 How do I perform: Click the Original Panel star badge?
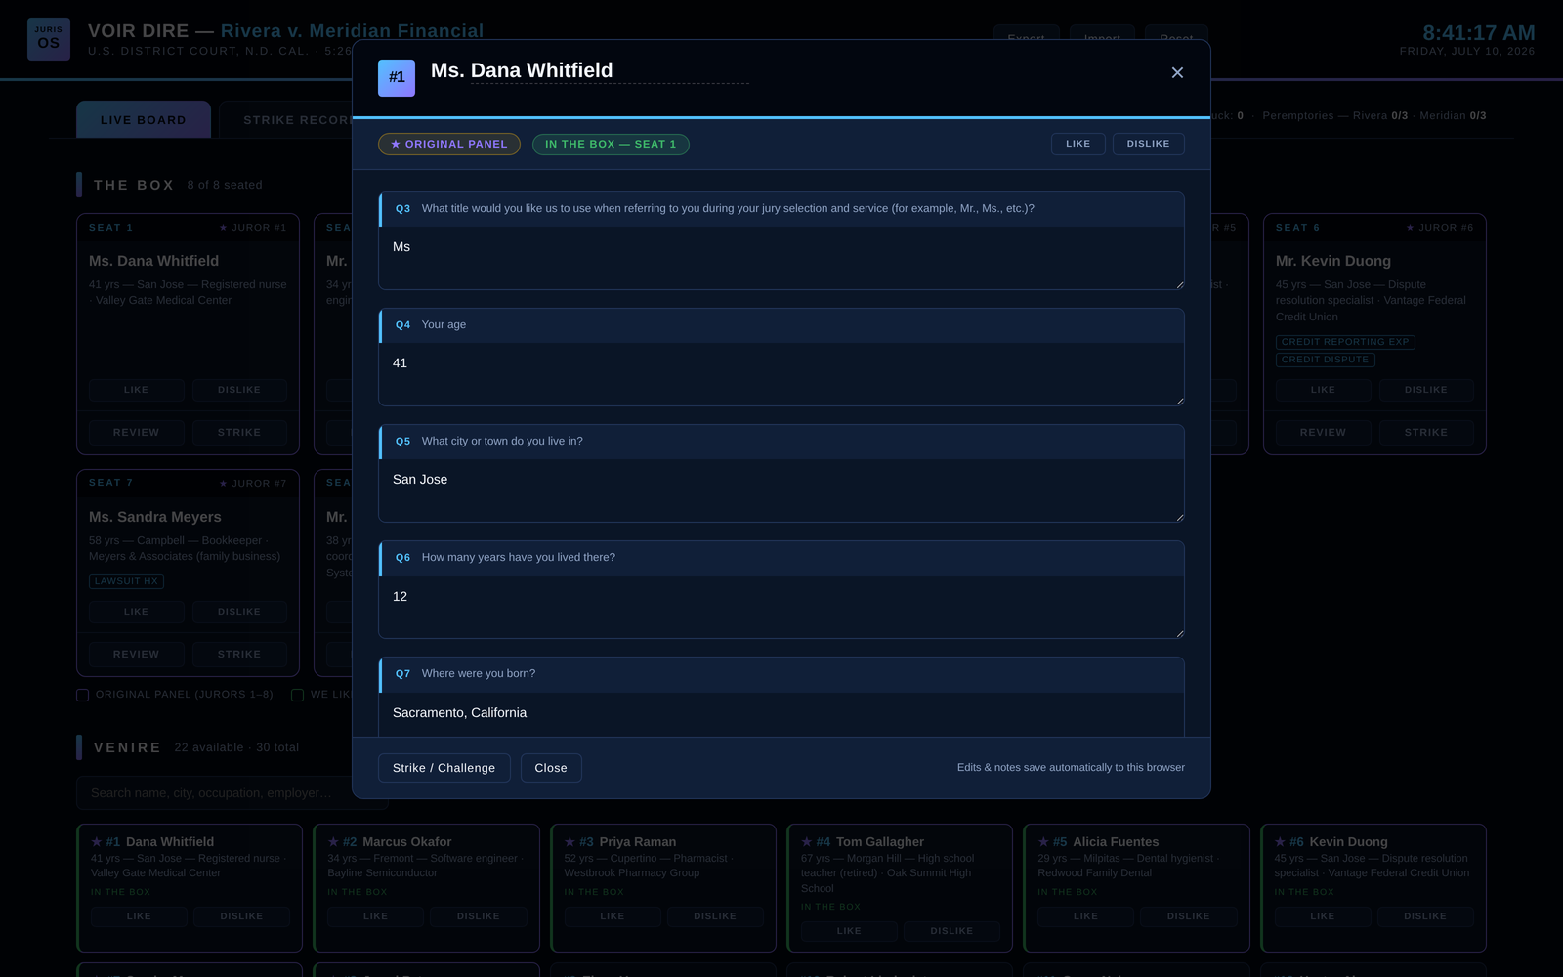[449, 145]
